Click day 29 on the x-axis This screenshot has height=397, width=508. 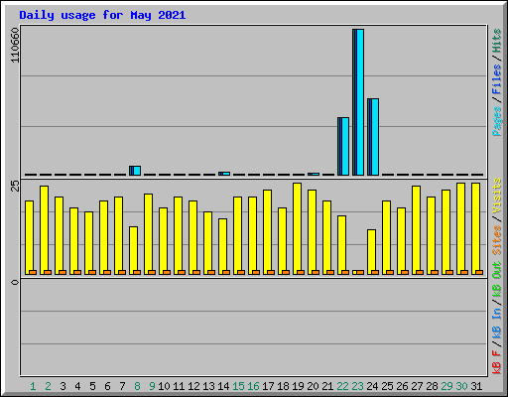click(446, 386)
